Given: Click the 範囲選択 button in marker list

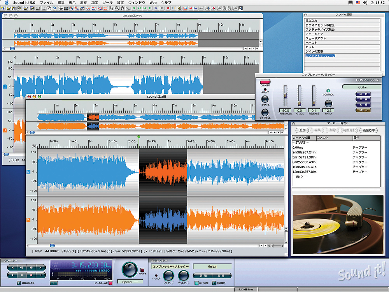Looking at the screenshot, I should [349, 130].
